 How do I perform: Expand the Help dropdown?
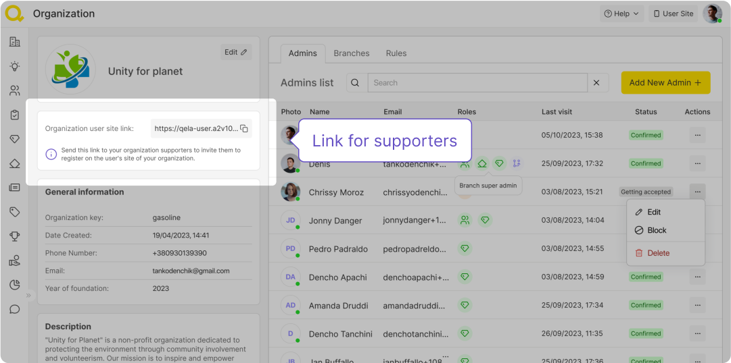point(621,13)
